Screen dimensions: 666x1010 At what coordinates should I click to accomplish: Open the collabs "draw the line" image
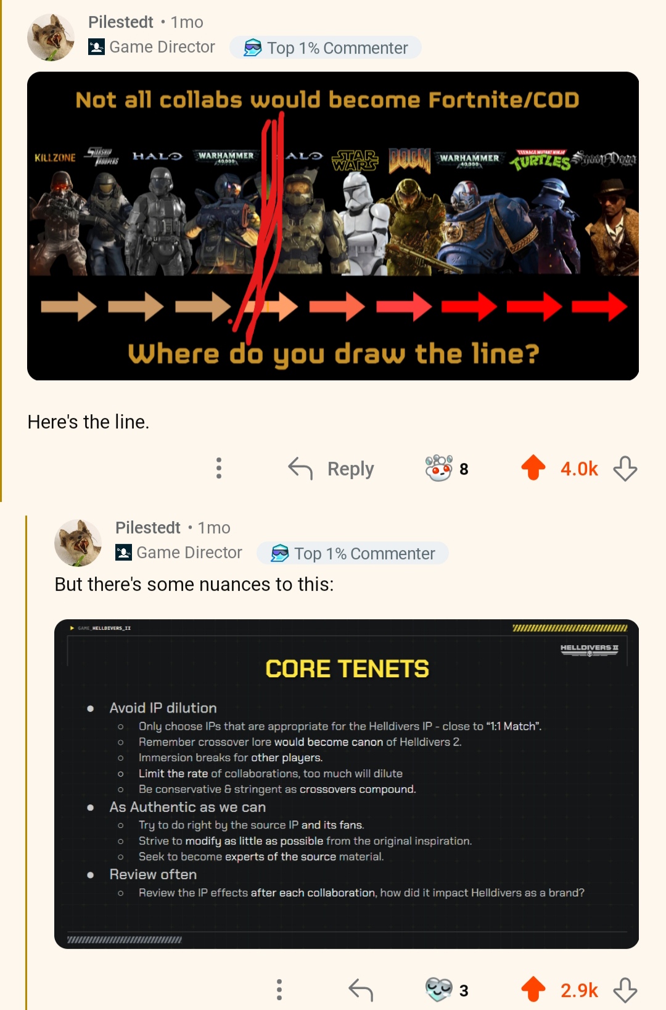coord(333,226)
